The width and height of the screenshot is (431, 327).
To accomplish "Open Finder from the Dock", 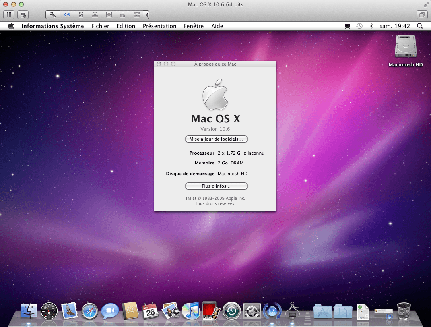I will click(29, 311).
